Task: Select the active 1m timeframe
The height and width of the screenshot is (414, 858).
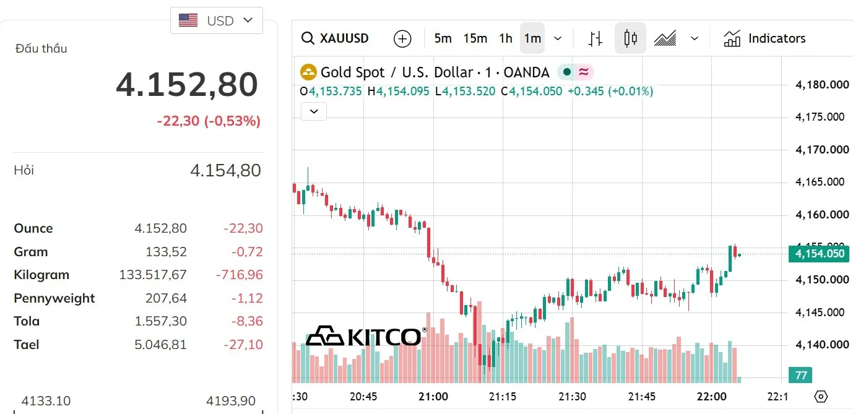Action: coord(532,38)
